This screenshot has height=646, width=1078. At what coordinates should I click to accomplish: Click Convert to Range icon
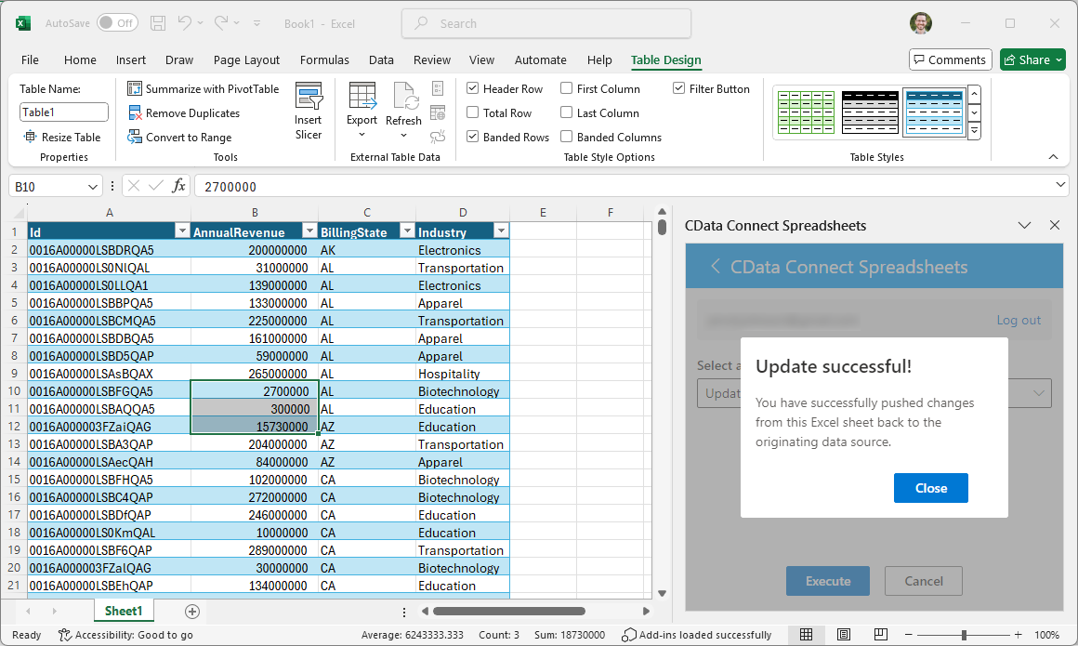tap(135, 138)
